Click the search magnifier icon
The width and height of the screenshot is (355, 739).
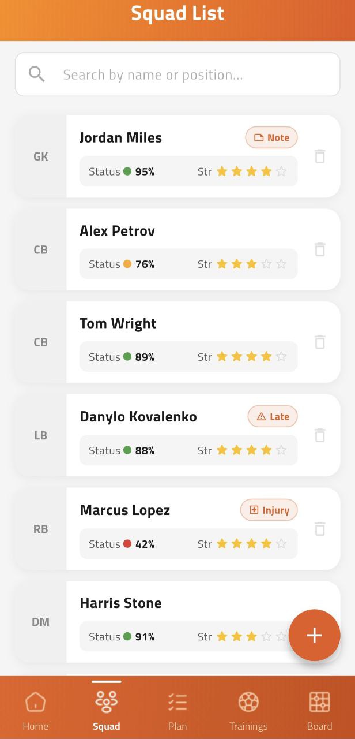pyautogui.click(x=36, y=74)
